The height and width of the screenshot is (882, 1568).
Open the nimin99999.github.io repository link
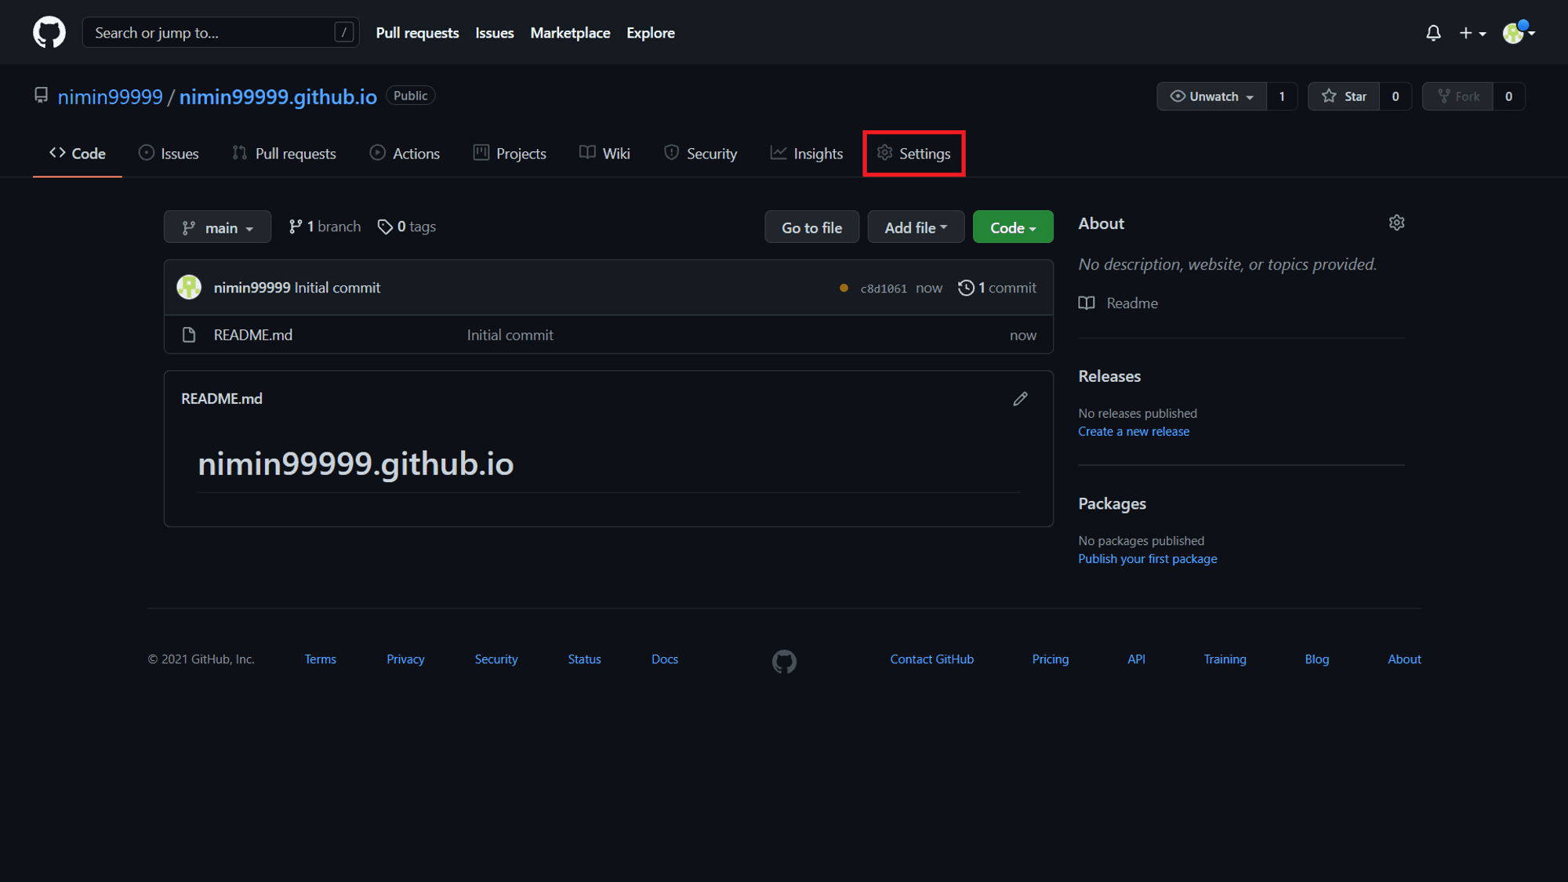278,96
